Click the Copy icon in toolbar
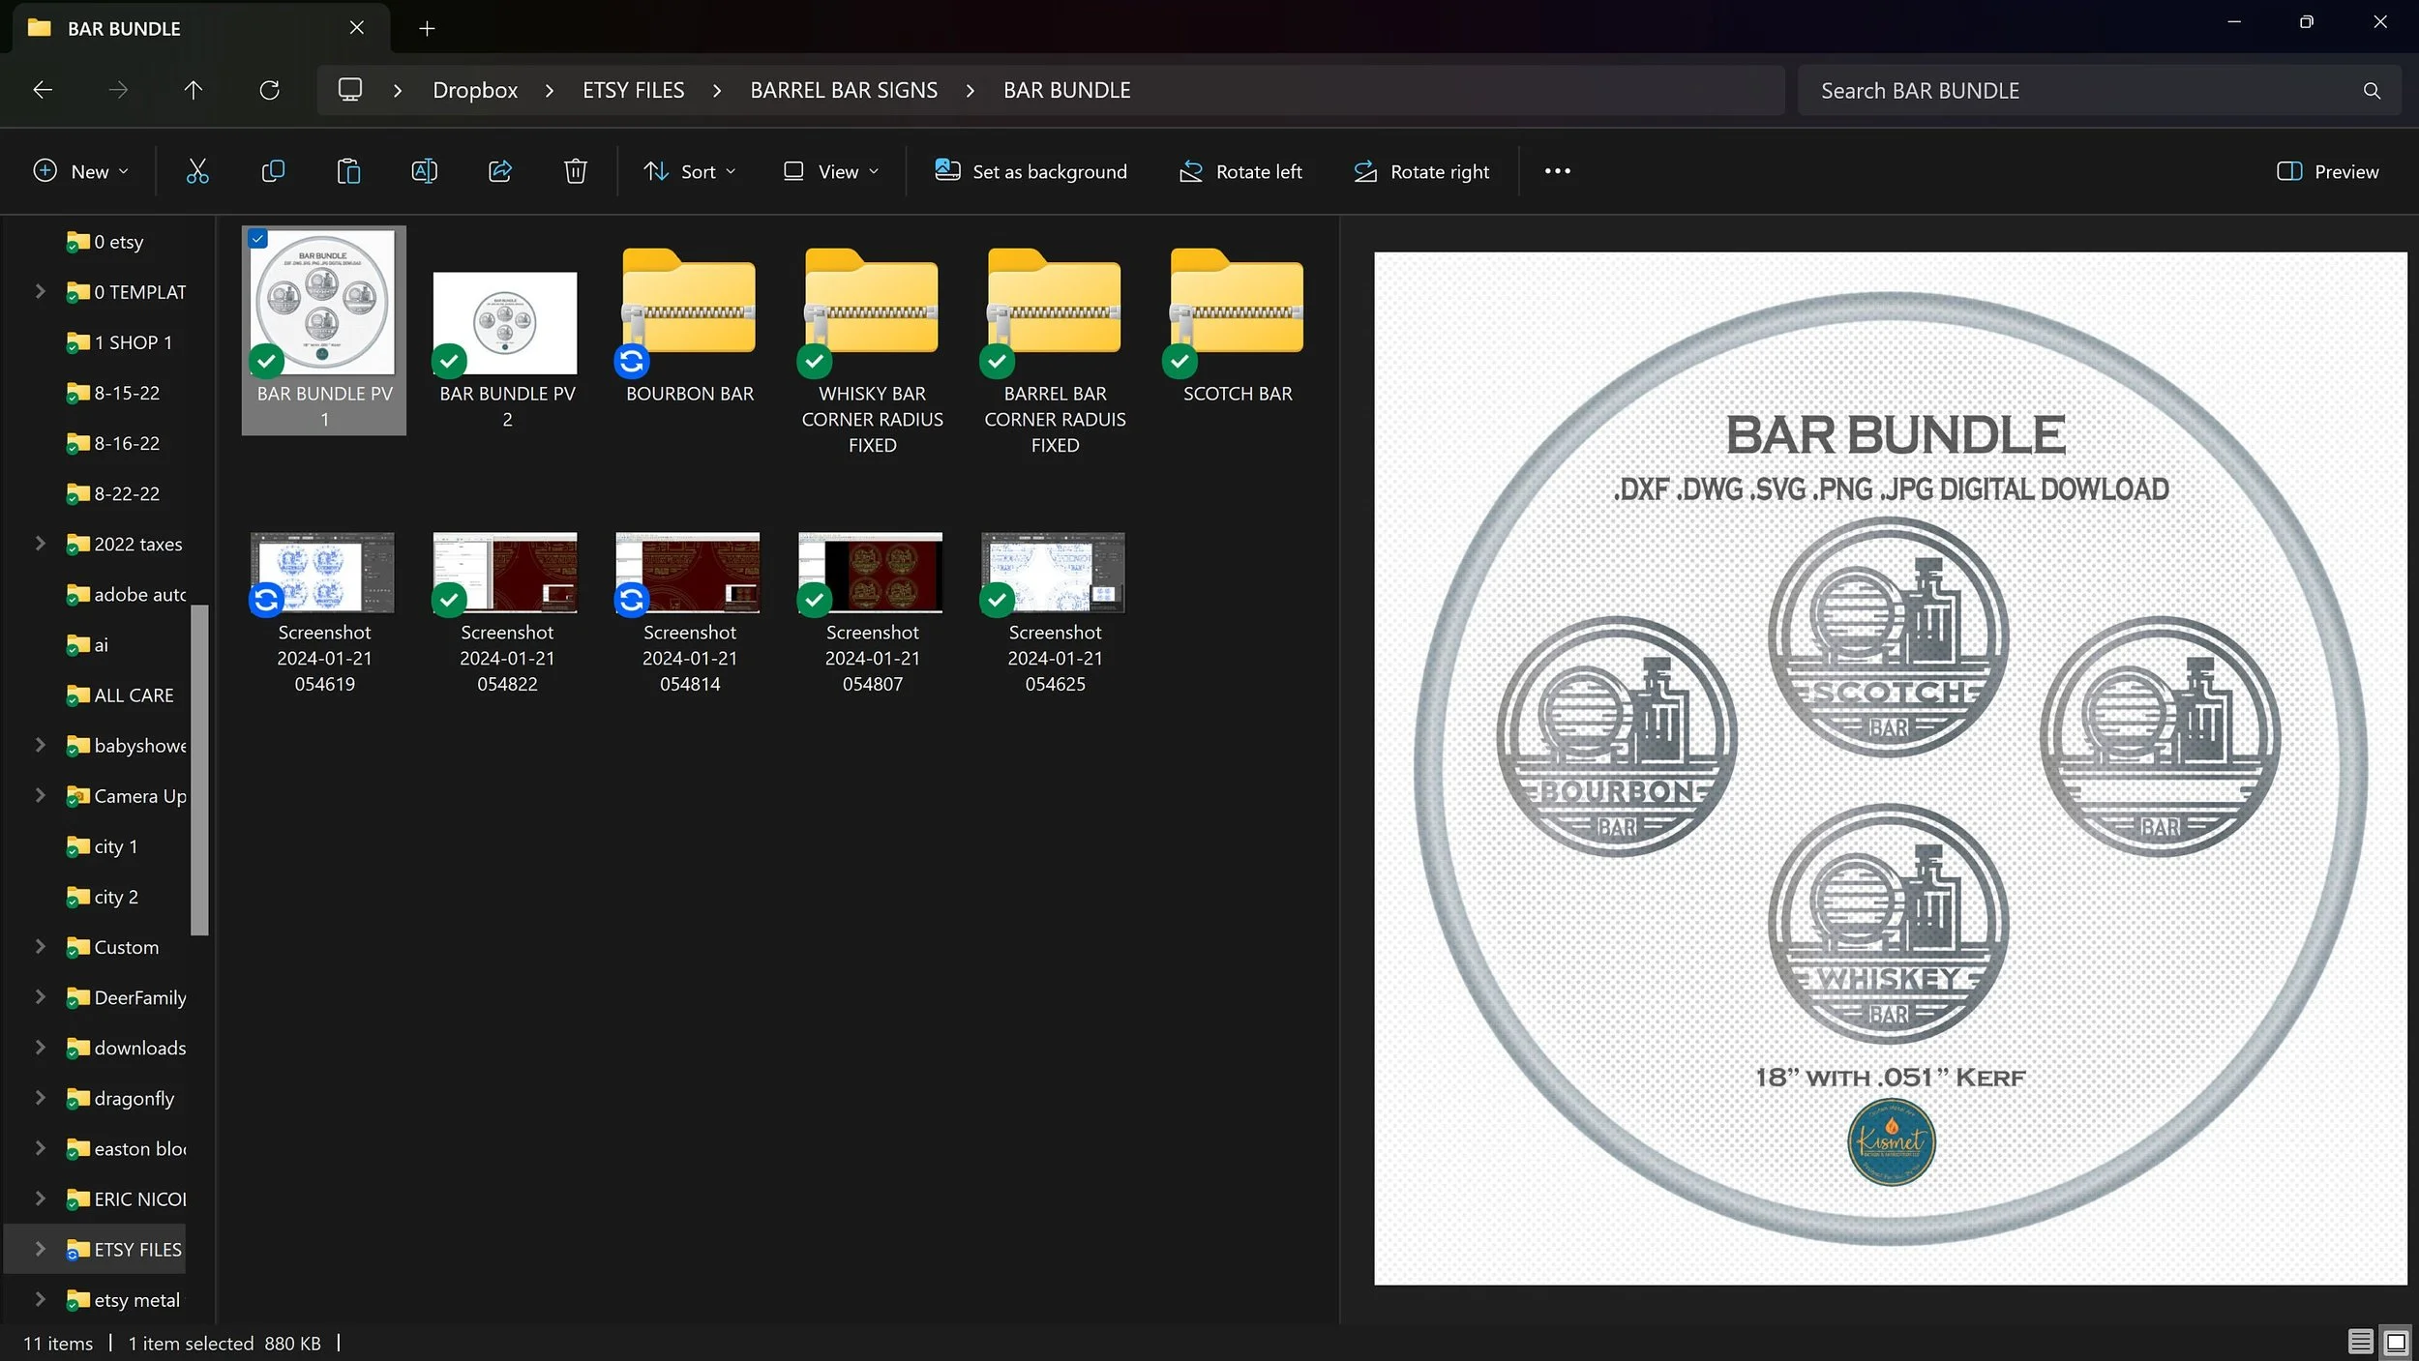Viewport: 2419px width, 1361px height. pos(273,171)
